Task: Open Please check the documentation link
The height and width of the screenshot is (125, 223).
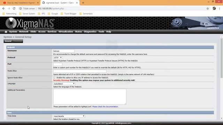Action: point(105,107)
